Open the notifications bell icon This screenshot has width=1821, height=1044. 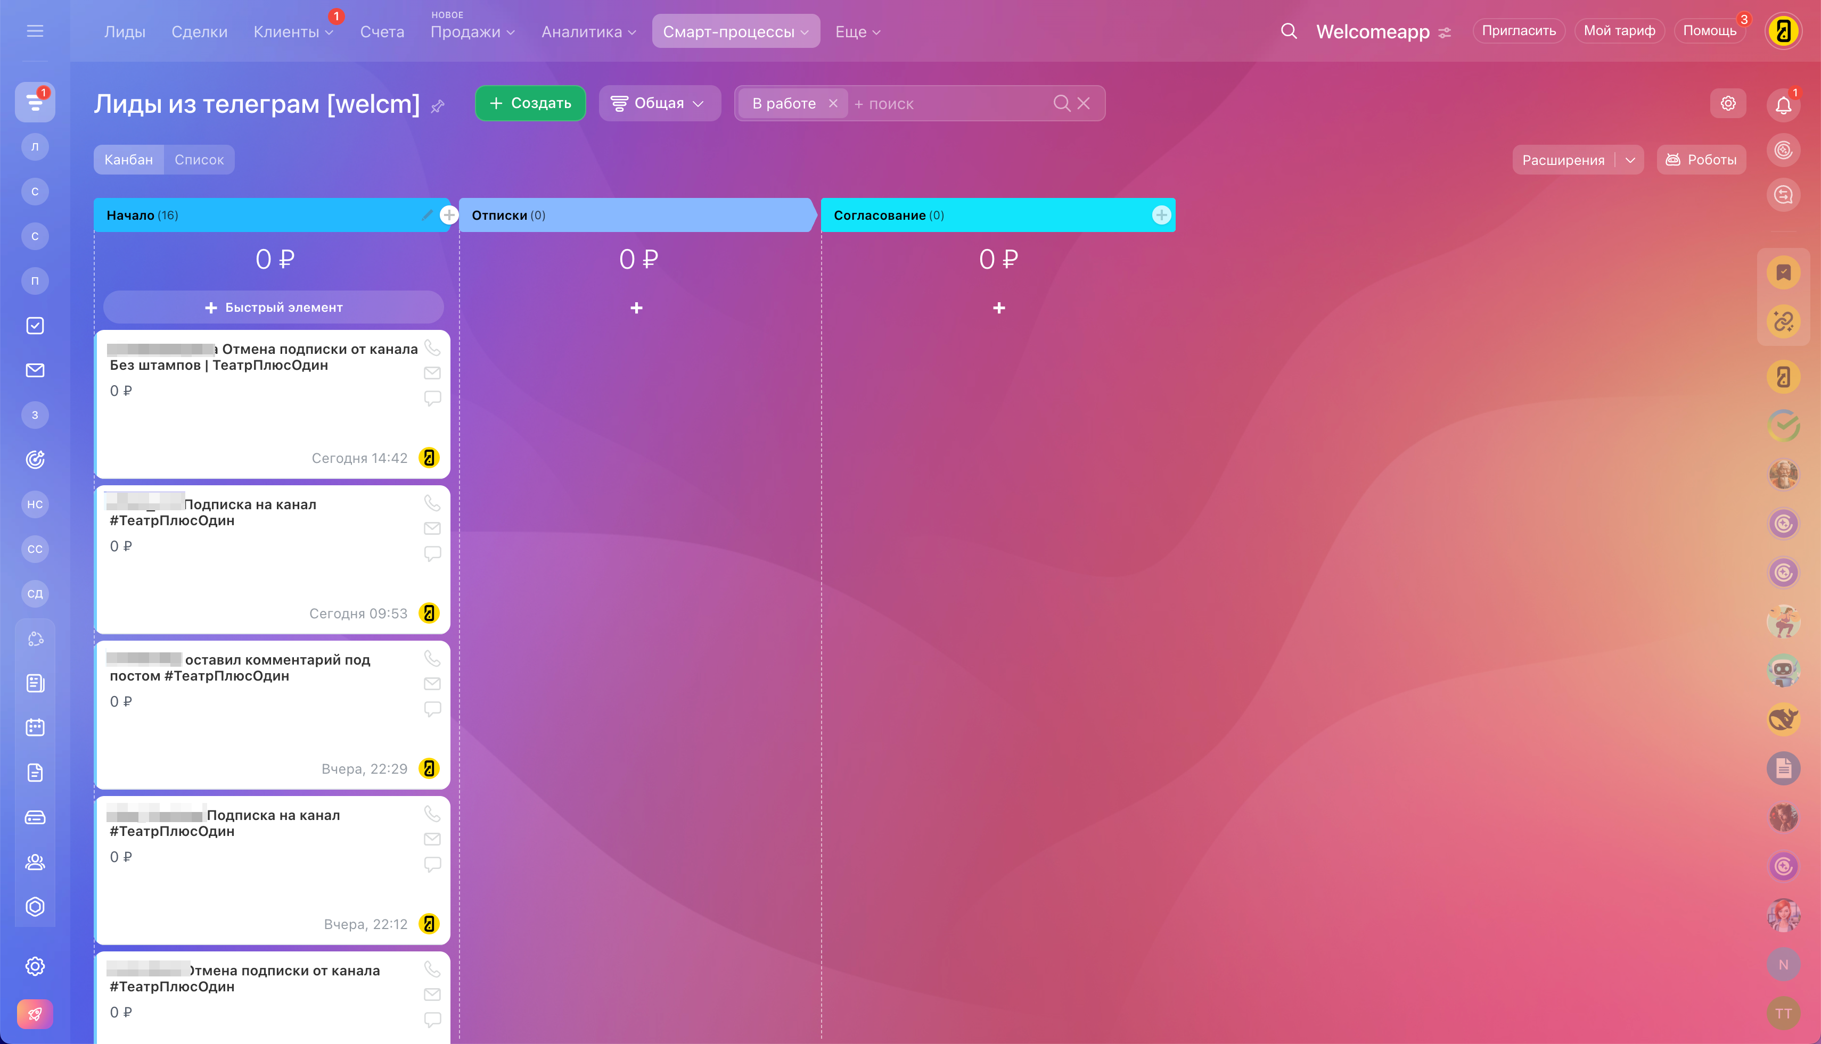[1783, 105]
